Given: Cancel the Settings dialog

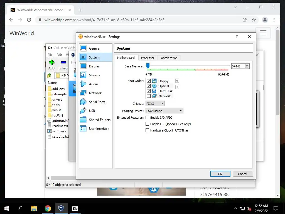Looking at the screenshot, I should pyautogui.click(x=242, y=174).
